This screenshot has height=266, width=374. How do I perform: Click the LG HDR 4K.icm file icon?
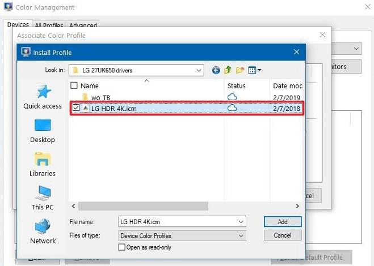point(86,108)
